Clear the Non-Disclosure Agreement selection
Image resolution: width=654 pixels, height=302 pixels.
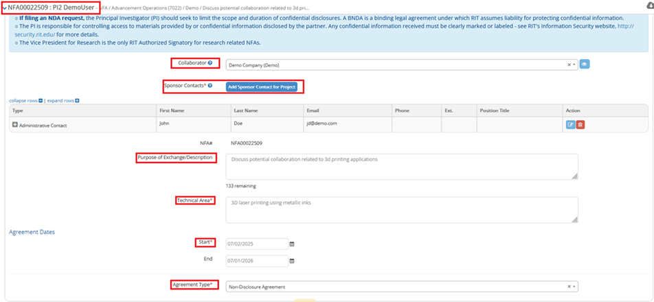click(569, 286)
